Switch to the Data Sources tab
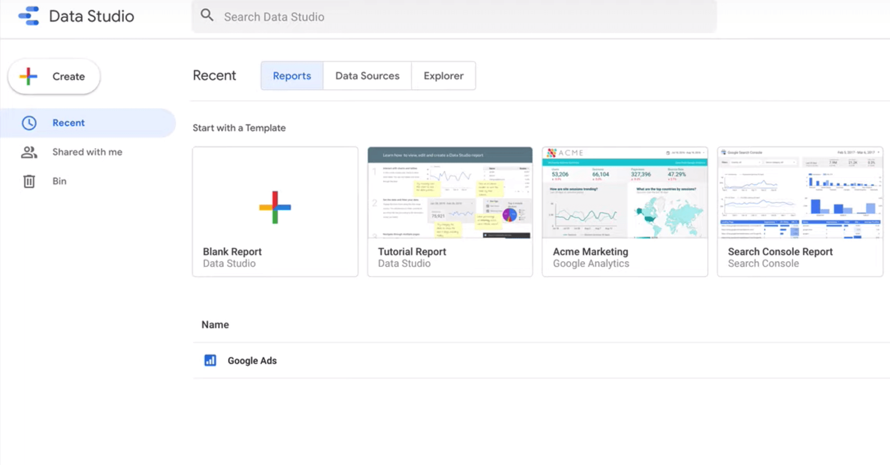Screen dimensions: 890x465 367,76
